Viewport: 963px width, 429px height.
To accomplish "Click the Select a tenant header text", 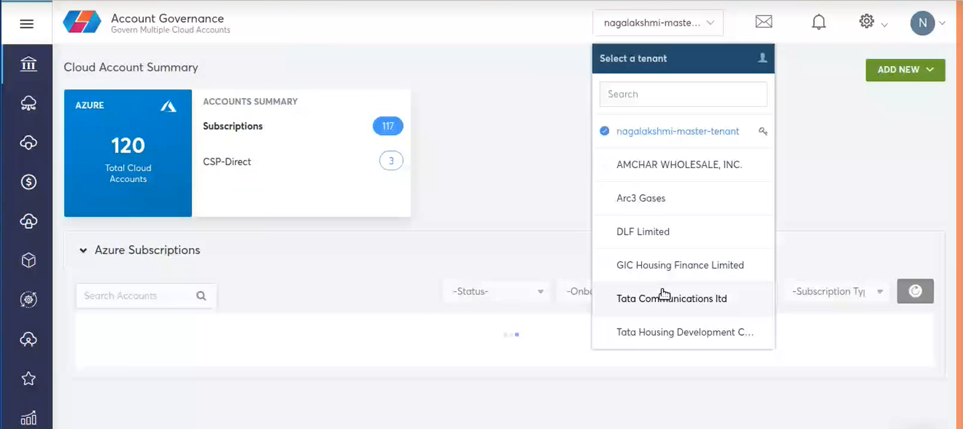I will 633,58.
